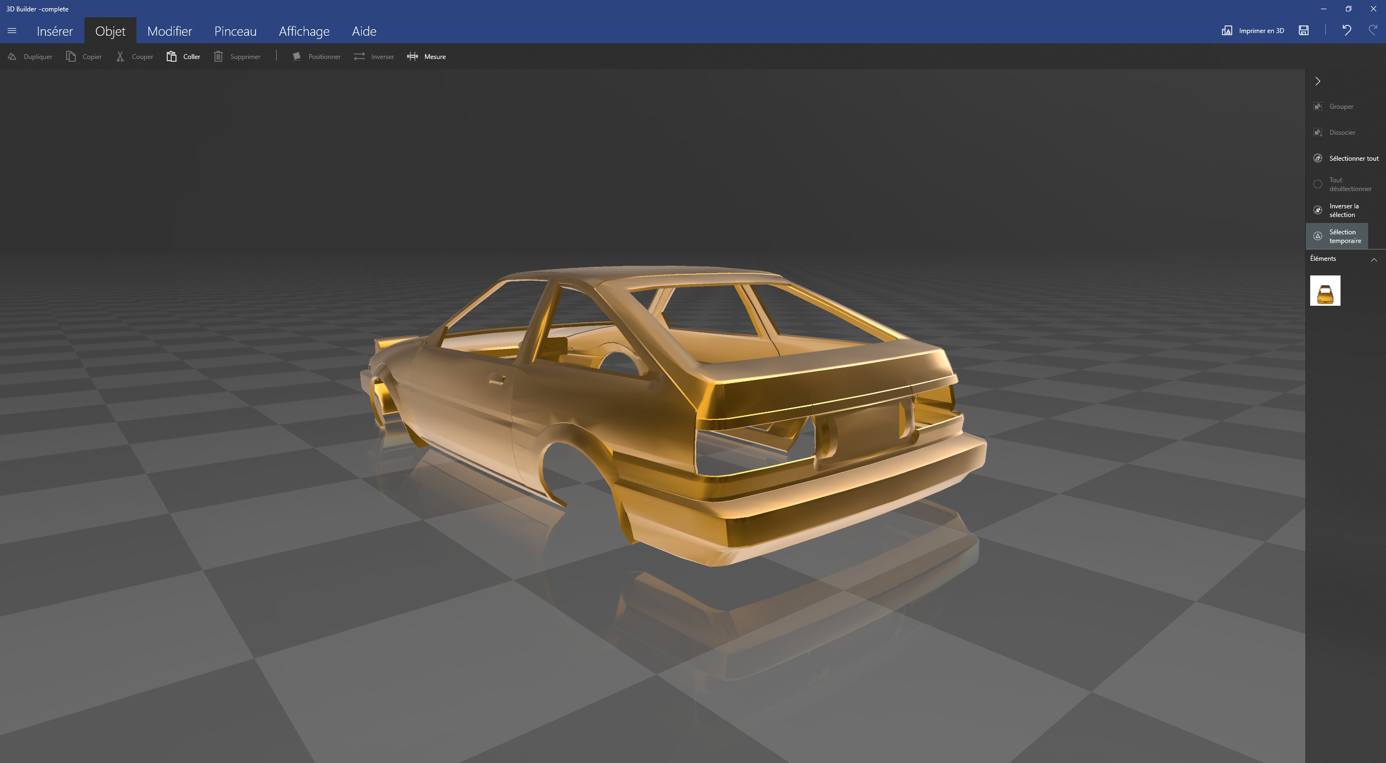Click the Couper scissors icon
This screenshot has width=1386, height=763.
120,56
